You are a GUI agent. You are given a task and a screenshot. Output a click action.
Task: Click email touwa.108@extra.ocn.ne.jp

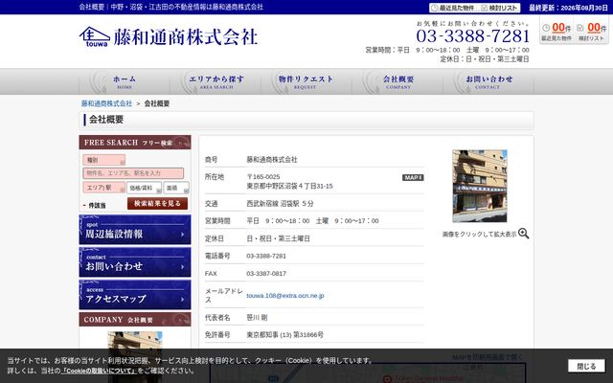tap(285, 296)
